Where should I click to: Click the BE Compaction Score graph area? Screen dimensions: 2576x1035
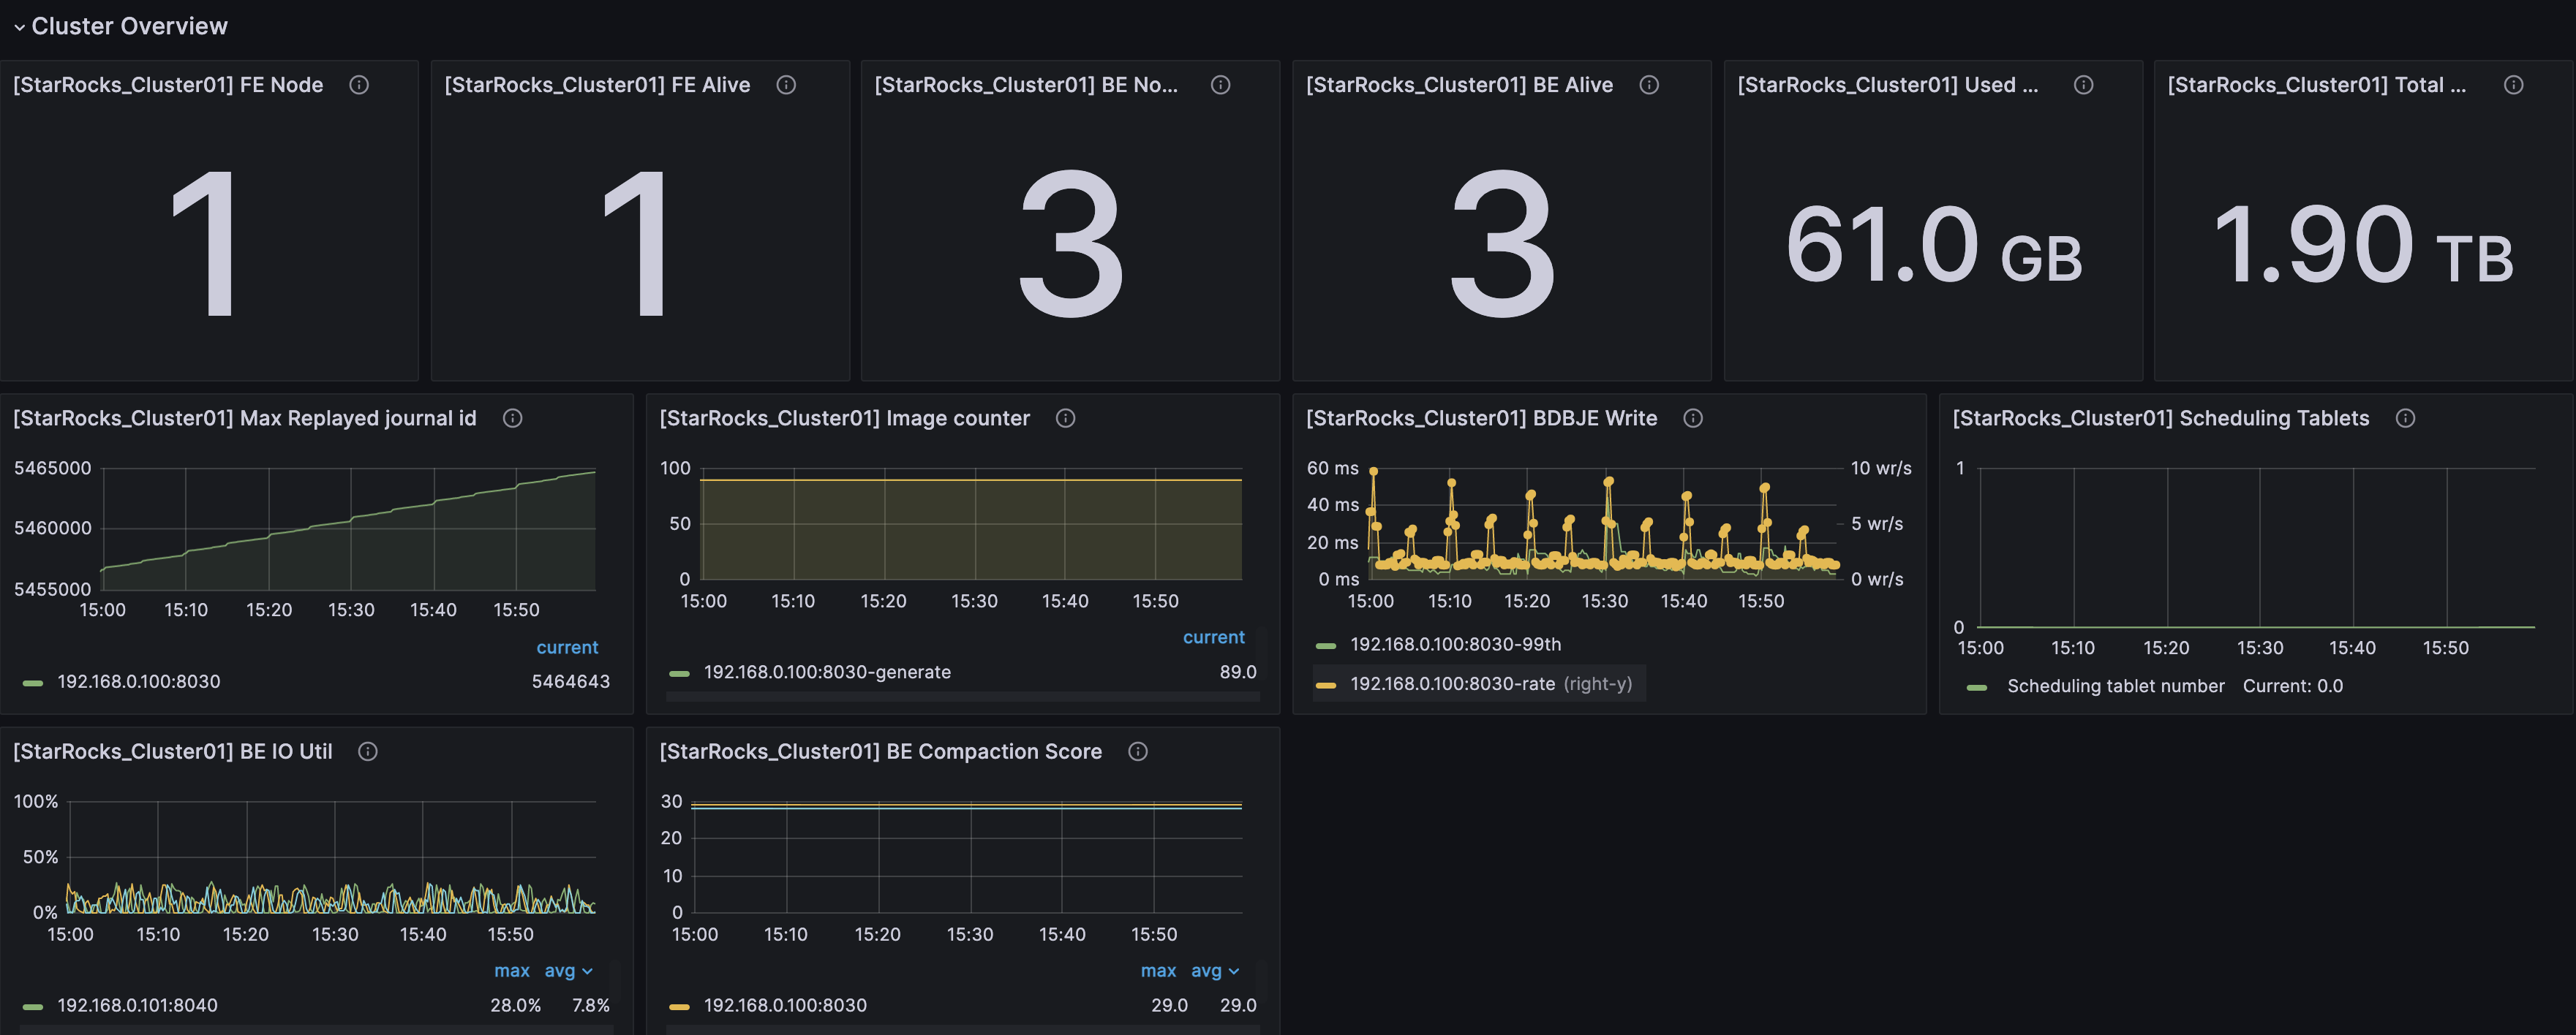966,856
